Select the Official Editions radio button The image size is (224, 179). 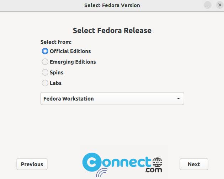pyautogui.click(x=45, y=51)
